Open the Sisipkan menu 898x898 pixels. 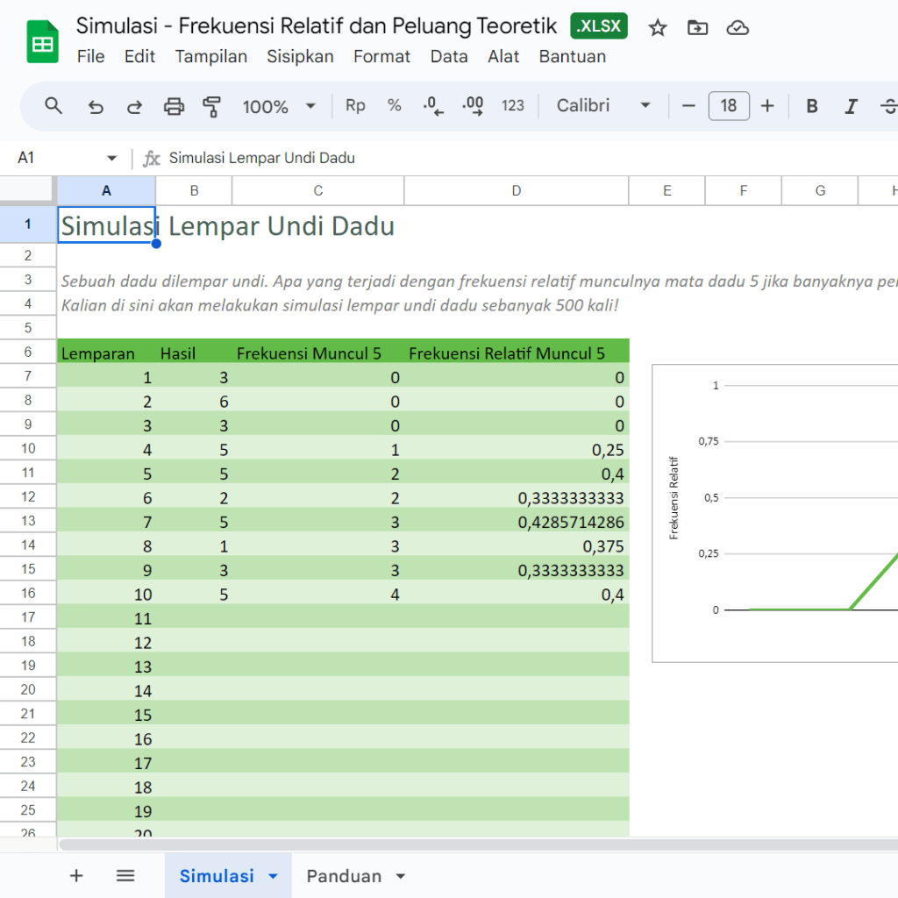[300, 56]
